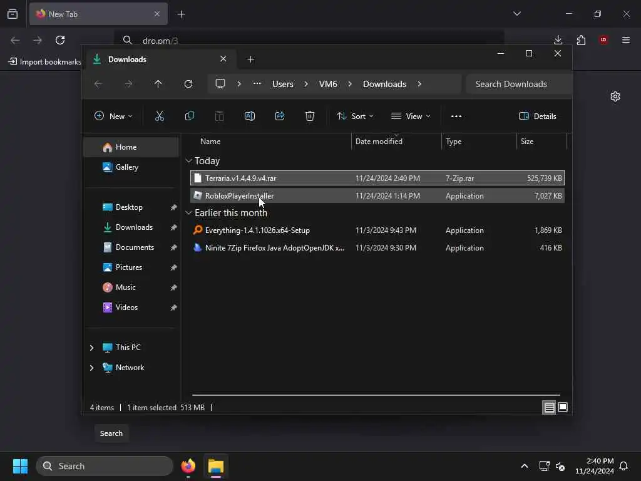Click Import bookmarks in Firefox toolbar
641x481 pixels.
[x=45, y=62]
